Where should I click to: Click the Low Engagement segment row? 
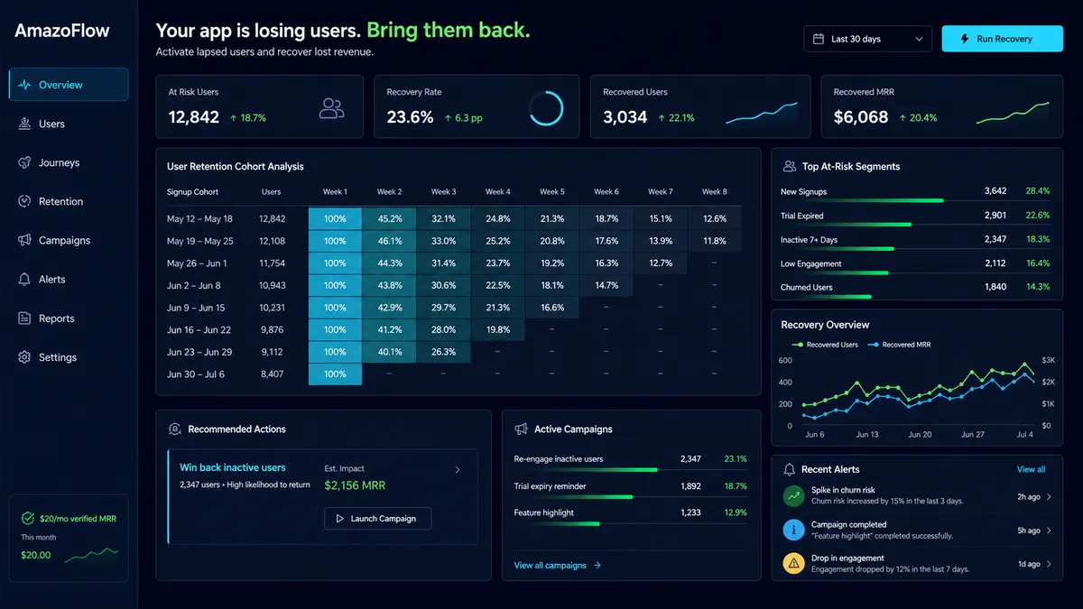tap(915, 265)
